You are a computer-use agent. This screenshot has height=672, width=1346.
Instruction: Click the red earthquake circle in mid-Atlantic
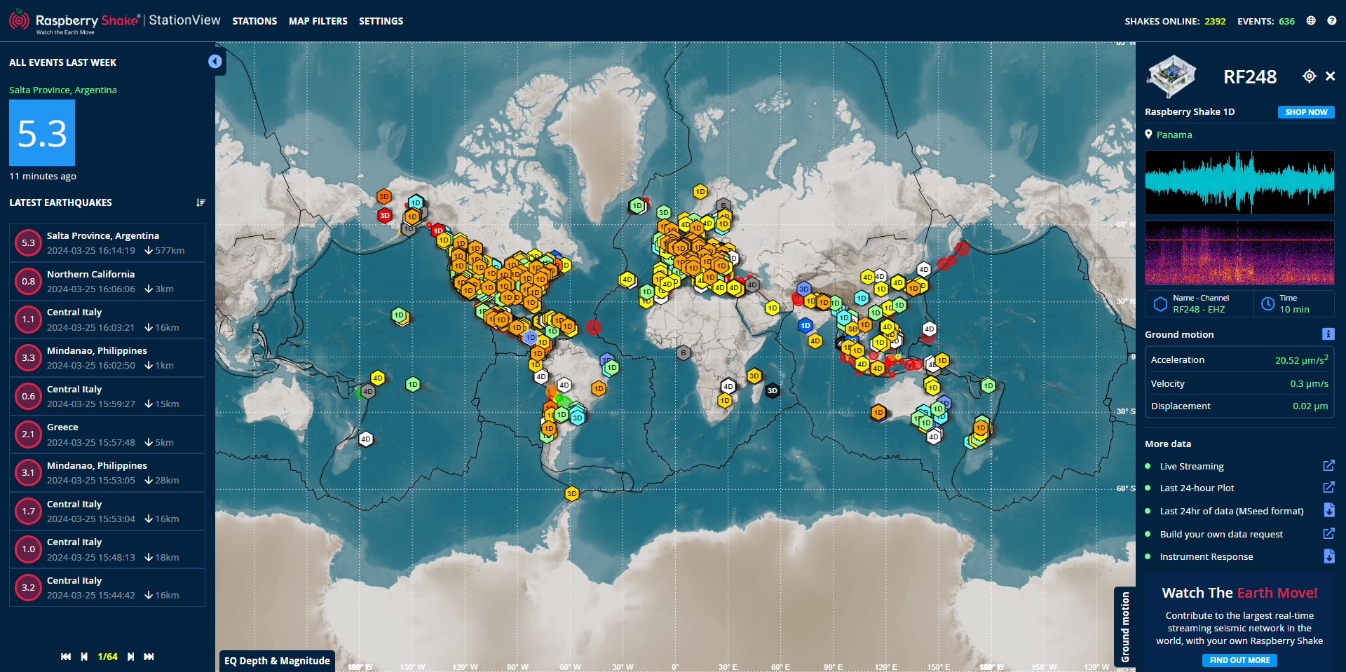pyautogui.click(x=594, y=327)
